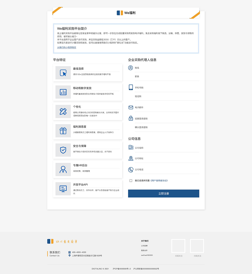Check the 我已阅读并同意 agreement checkbox
Screen dimensions: 252x274
click(x=131, y=180)
